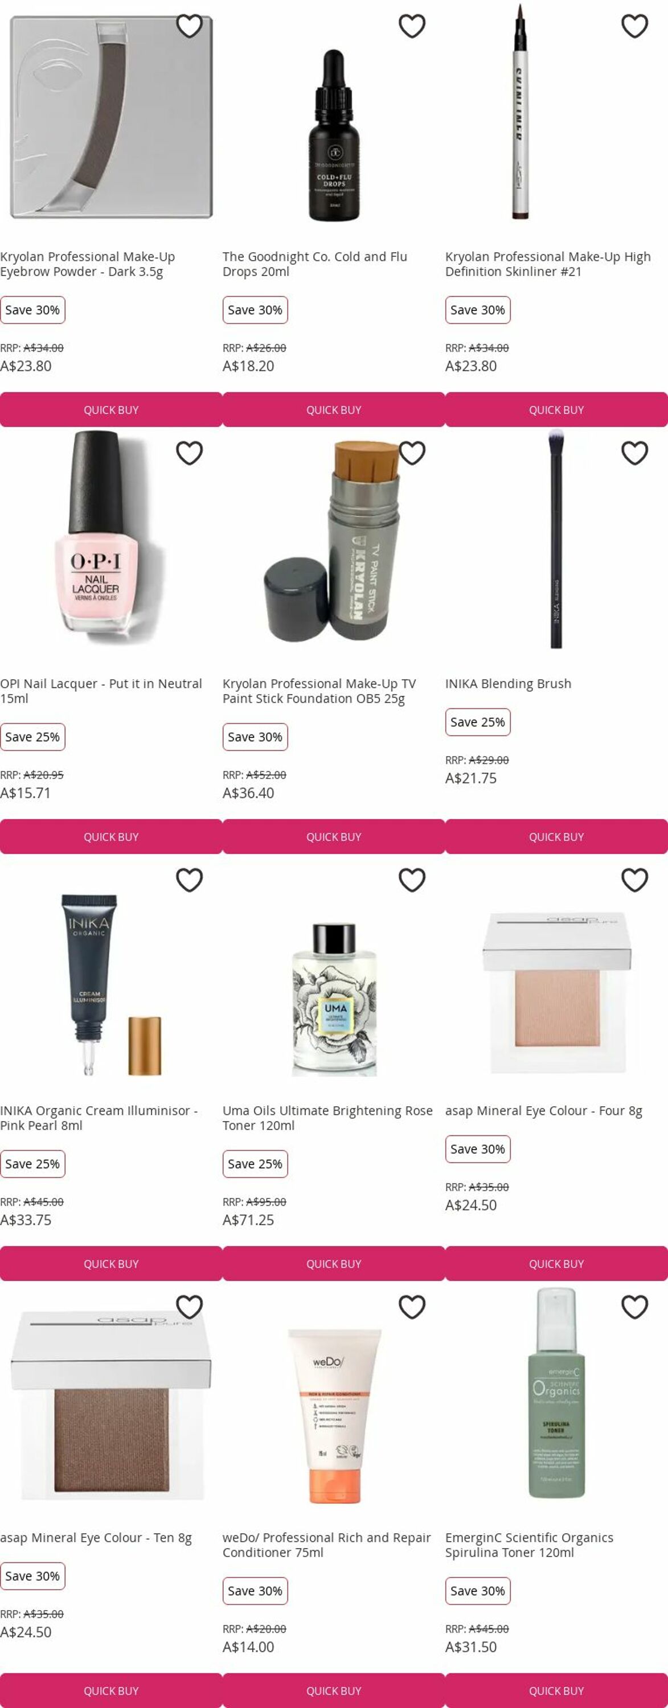668x1708 pixels.
Task: Favorite asap Mineral Eye Colour Four
Action: tap(635, 880)
